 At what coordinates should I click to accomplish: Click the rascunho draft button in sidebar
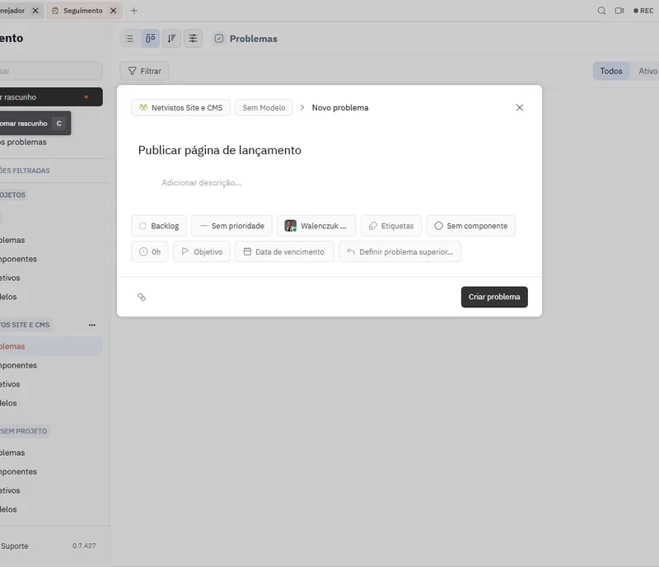[50, 96]
